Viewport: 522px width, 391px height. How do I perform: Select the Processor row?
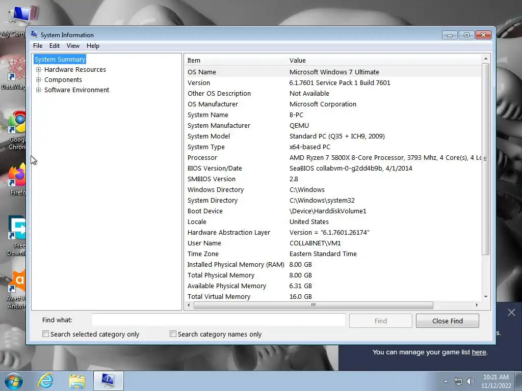pos(333,158)
